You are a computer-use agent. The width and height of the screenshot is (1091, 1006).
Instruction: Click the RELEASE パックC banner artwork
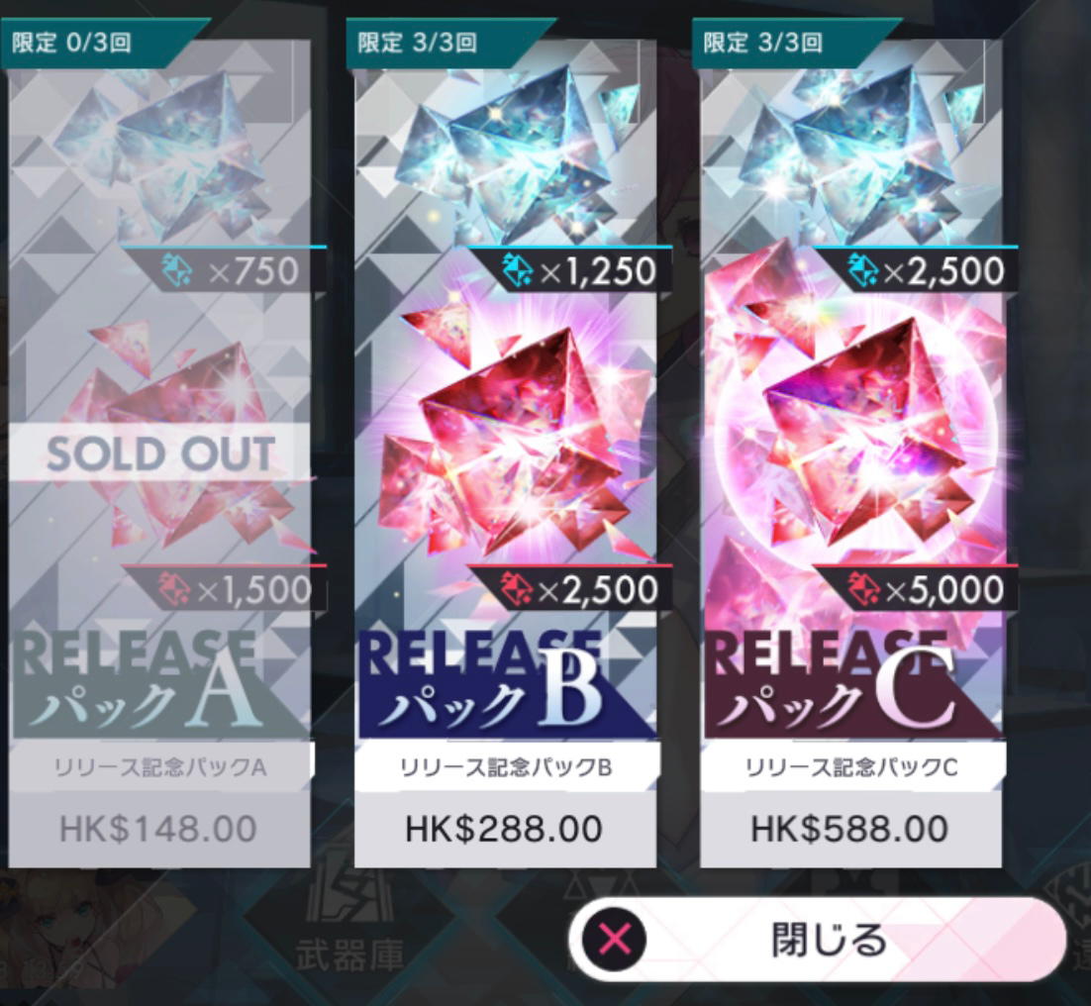[851, 683]
